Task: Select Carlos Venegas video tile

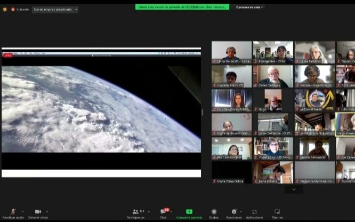Action: tap(273, 76)
